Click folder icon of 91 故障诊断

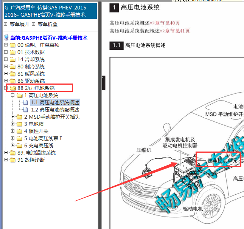pos(12,160)
